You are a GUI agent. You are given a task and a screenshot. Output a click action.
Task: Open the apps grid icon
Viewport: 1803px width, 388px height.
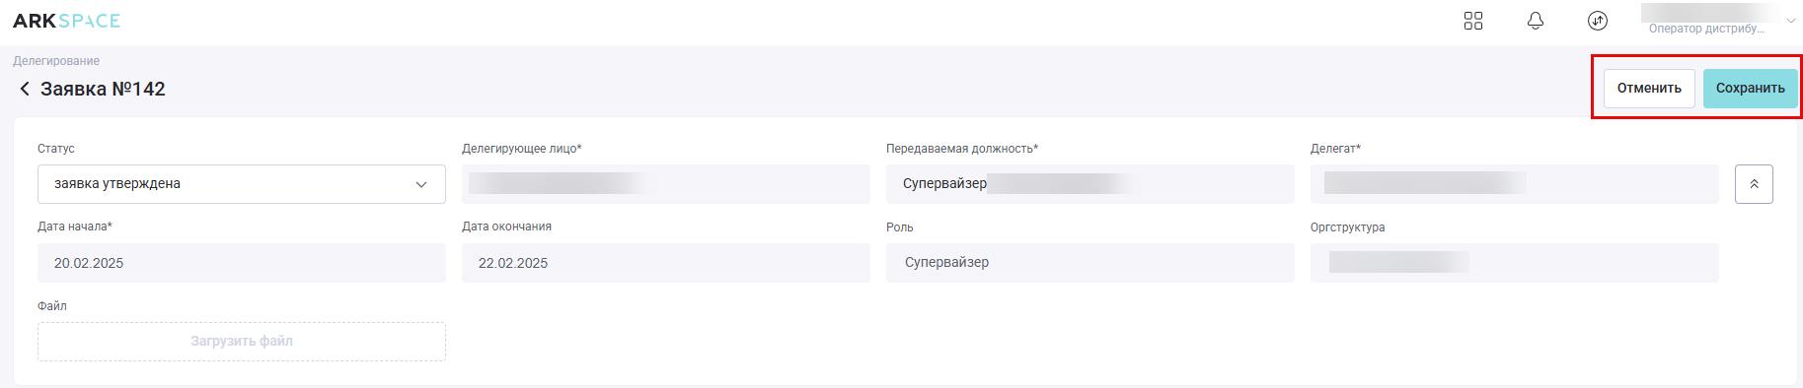coord(1473,21)
